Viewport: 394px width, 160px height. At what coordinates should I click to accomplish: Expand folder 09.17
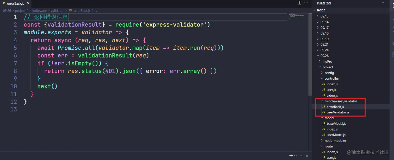pos(324,28)
